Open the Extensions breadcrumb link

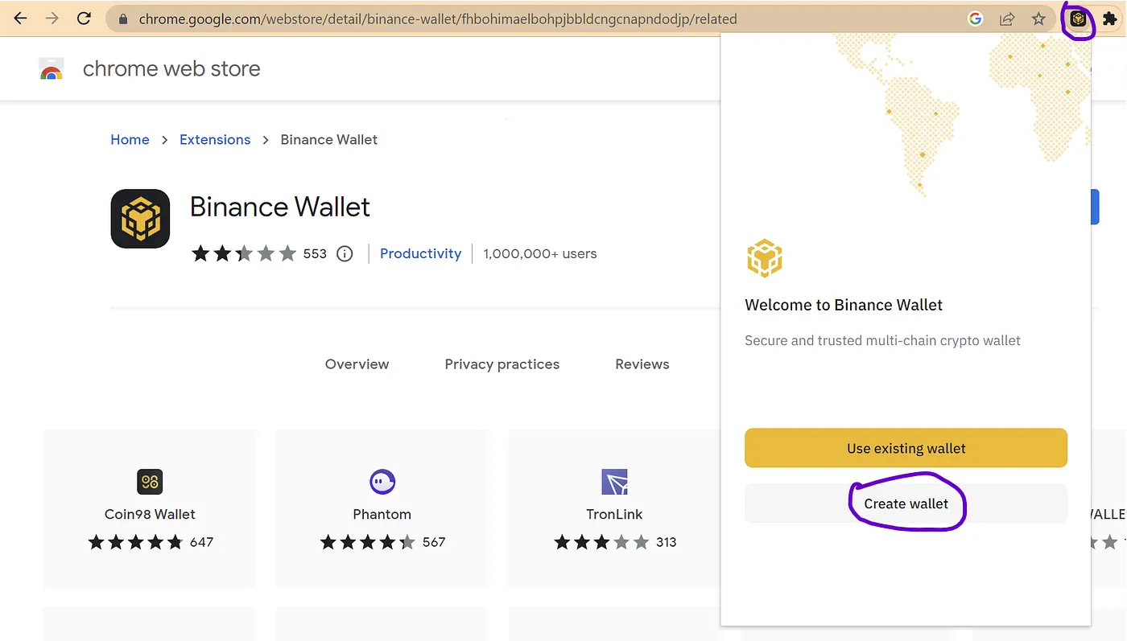(215, 140)
